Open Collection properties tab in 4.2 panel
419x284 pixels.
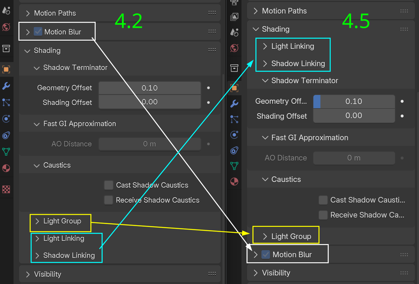(x=6, y=49)
